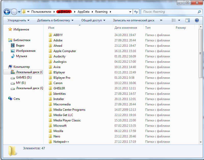Screen dimensions: 204x160
Task: Select the Notepad++ folder name
Action: 61,141
